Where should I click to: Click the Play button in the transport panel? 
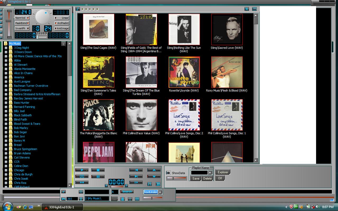(x=82, y=170)
